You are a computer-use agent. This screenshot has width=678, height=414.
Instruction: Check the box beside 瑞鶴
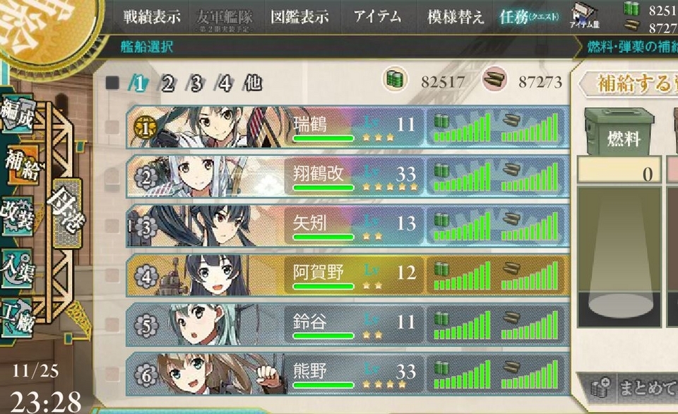point(112,127)
